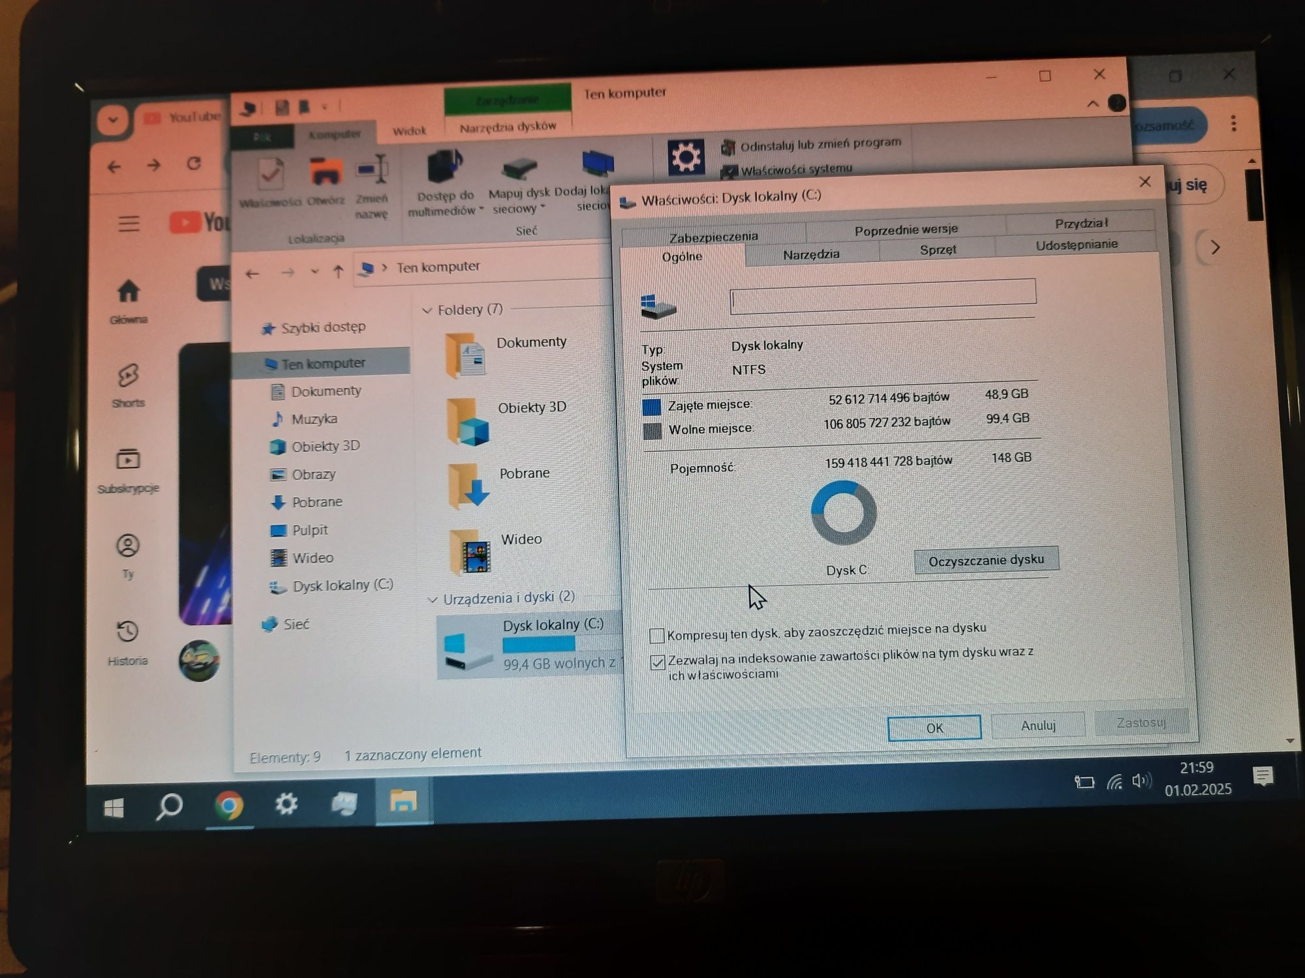Screen dimensions: 1305x978
Task: Open Windows Start menu
Action: pos(114,808)
